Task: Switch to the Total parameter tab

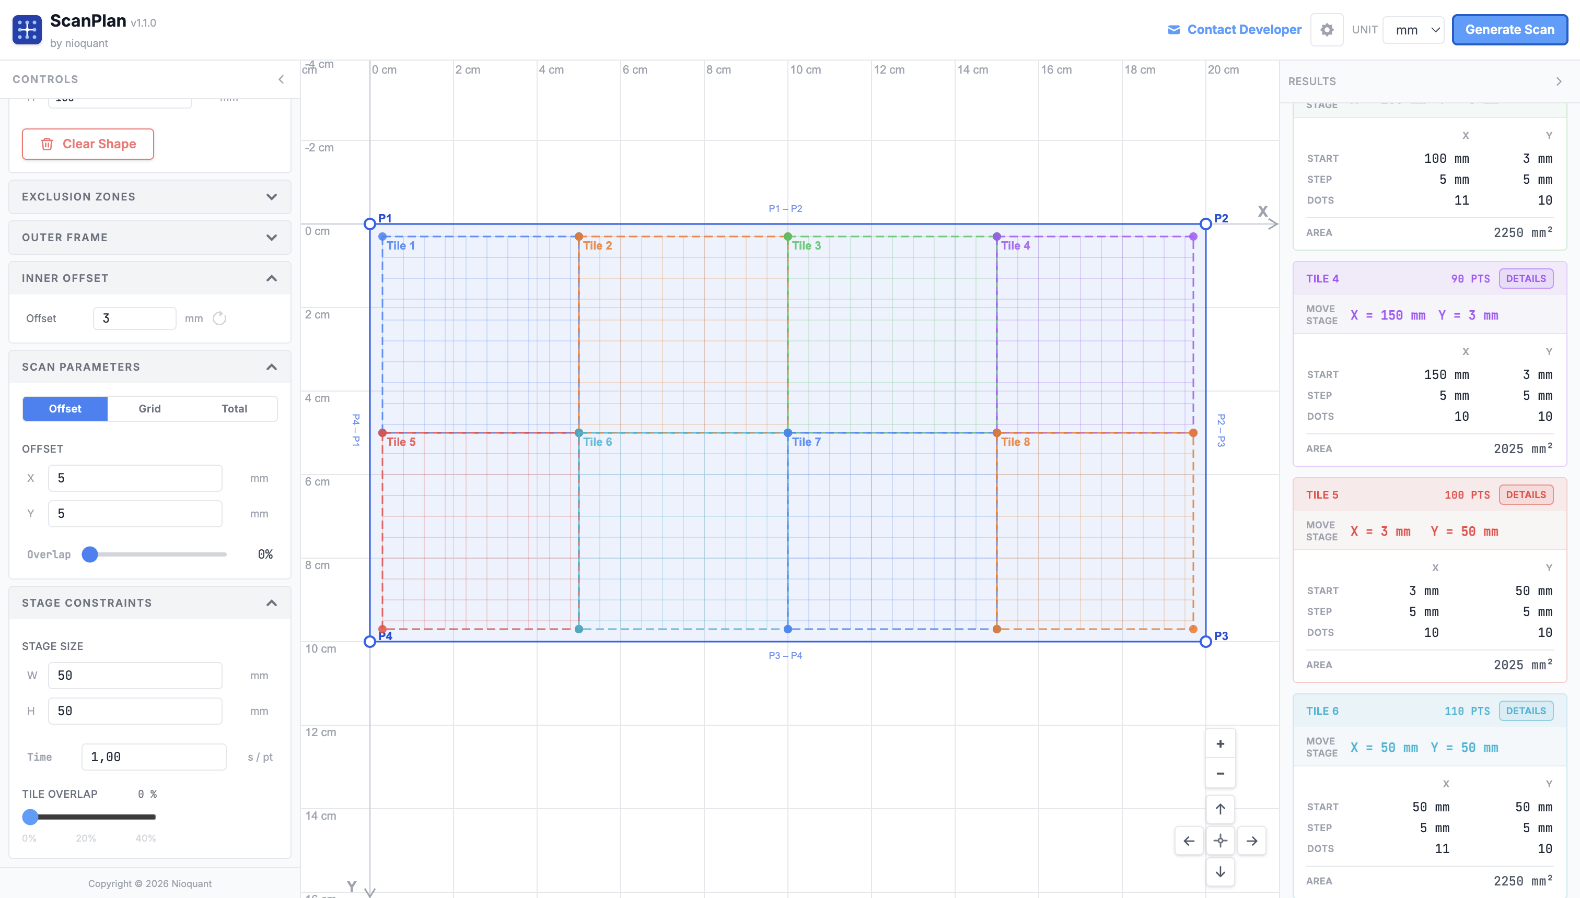Action: tap(234, 408)
